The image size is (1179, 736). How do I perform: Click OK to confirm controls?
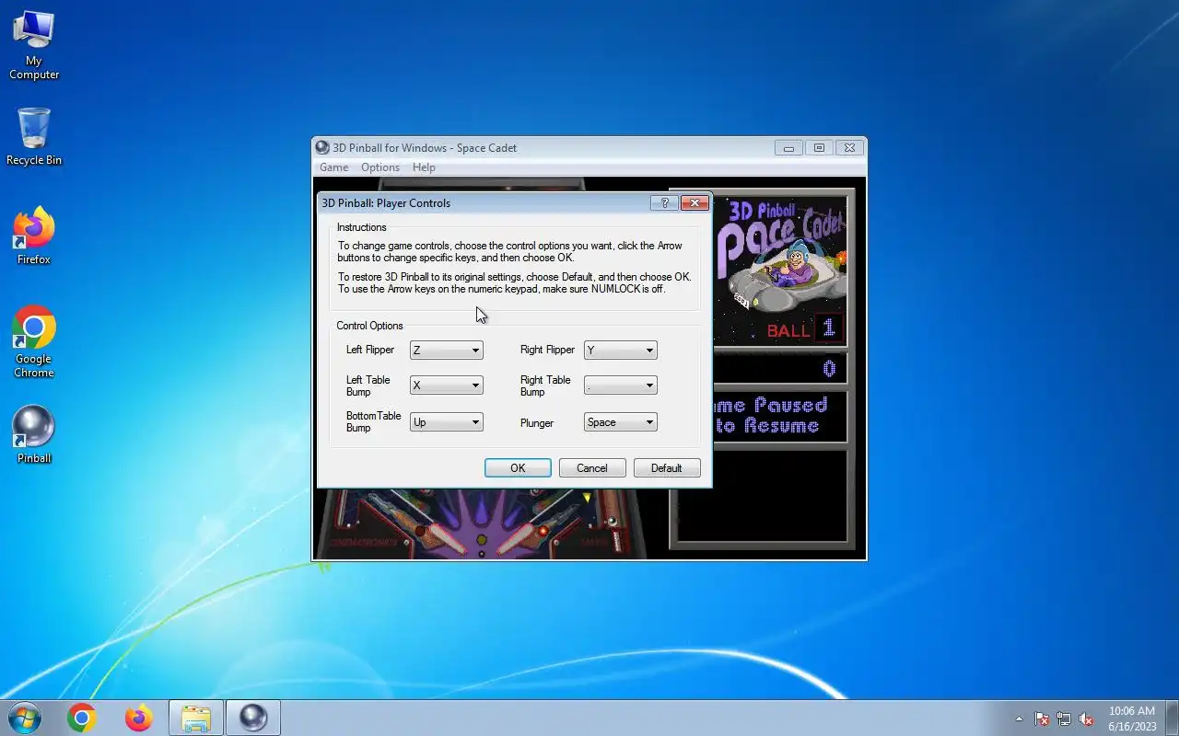pos(518,468)
